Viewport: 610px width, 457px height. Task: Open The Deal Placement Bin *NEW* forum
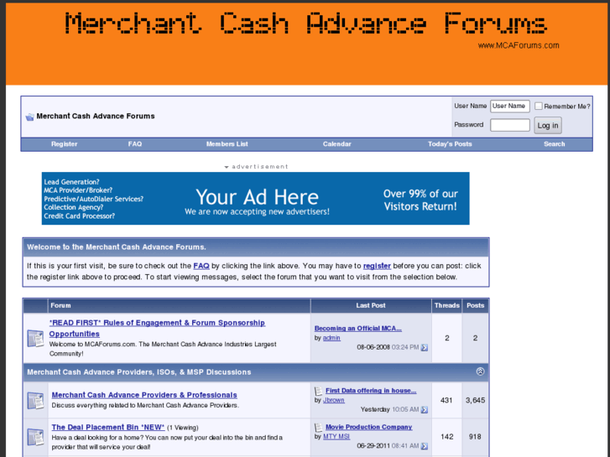click(x=108, y=427)
